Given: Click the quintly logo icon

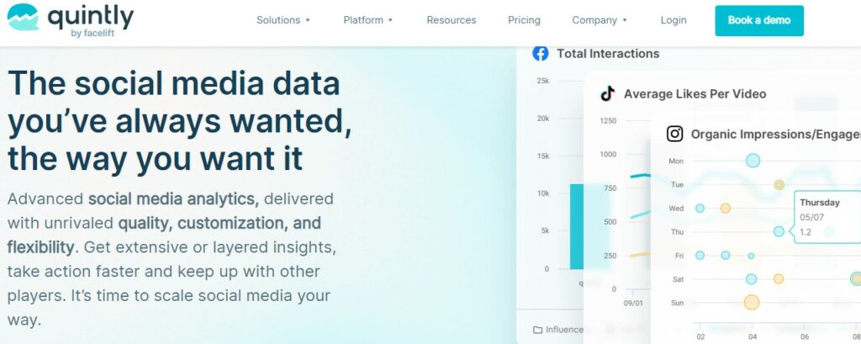Looking at the screenshot, I should (23, 19).
